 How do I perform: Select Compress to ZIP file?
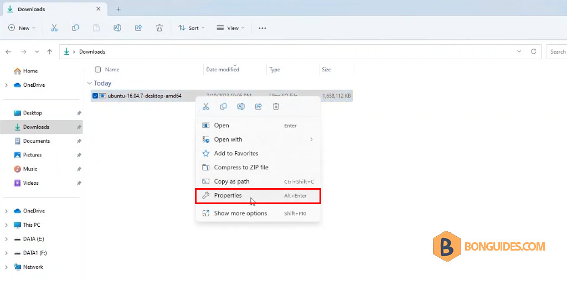(258, 168)
